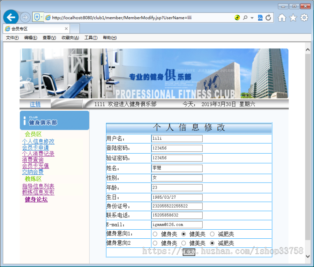Click the search magnifier icon
Image resolution: width=314 pixels, height=267 pixels.
point(245,17)
